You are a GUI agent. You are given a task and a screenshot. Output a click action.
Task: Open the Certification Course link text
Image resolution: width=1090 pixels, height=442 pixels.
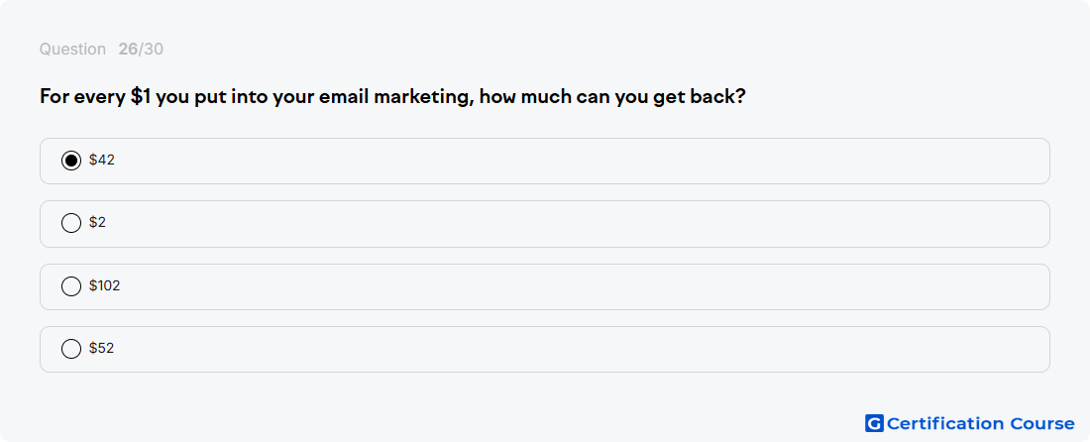[x=981, y=423]
